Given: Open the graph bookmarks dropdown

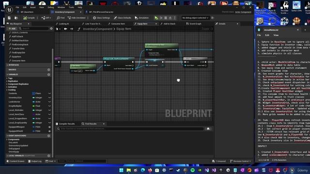Looking at the screenshot, I should click(x=58, y=29).
